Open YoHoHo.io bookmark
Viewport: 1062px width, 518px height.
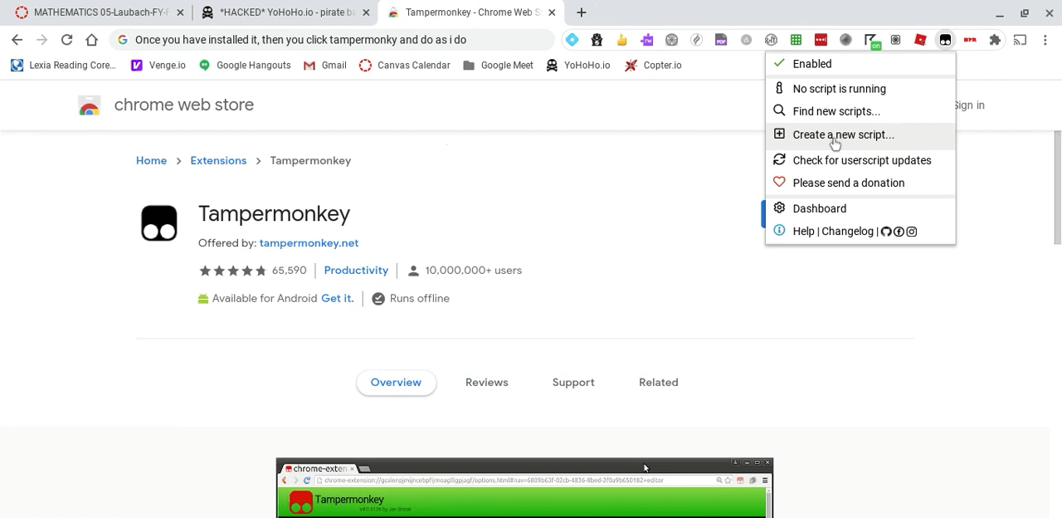coord(577,65)
